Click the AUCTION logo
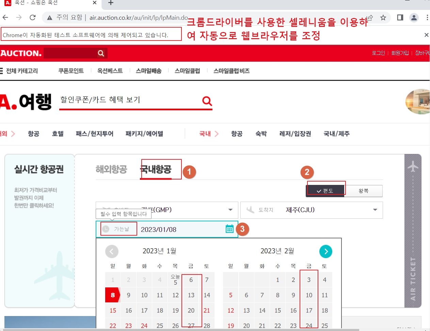The width and height of the screenshot is (430, 331). [x=21, y=53]
